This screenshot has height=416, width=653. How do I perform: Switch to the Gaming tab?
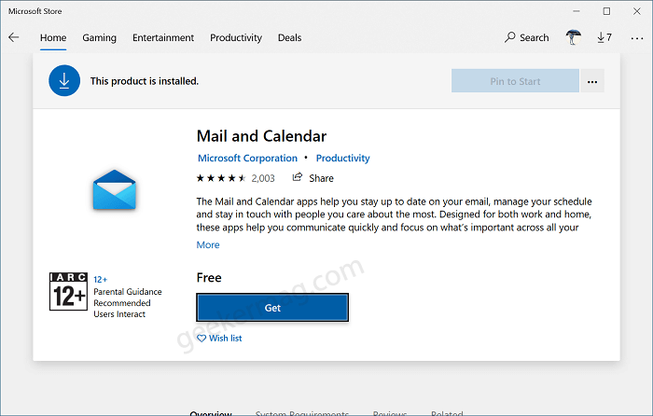tap(99, 38)
